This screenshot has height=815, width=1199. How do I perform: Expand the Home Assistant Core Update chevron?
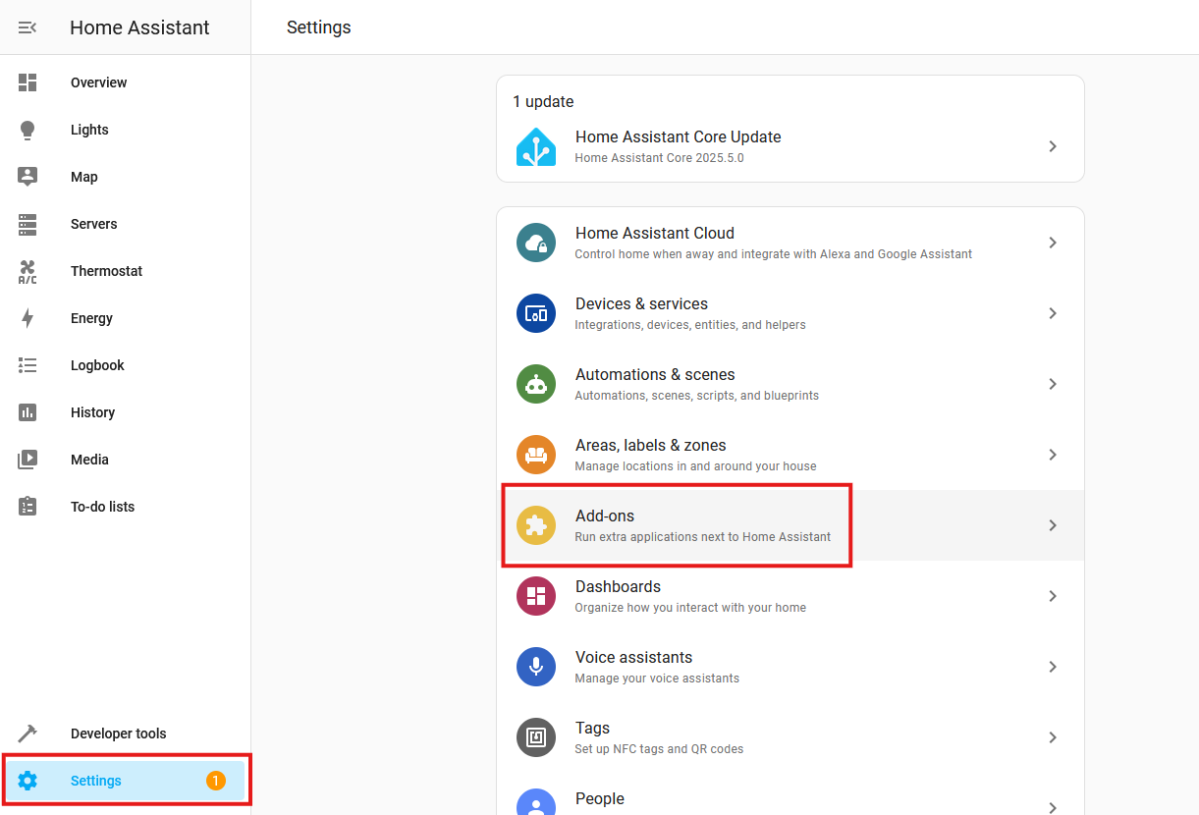[1052, 146]
